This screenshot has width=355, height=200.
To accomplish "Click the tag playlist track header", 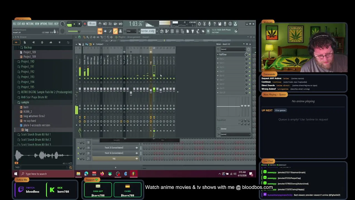I will [x=114, y=159].
